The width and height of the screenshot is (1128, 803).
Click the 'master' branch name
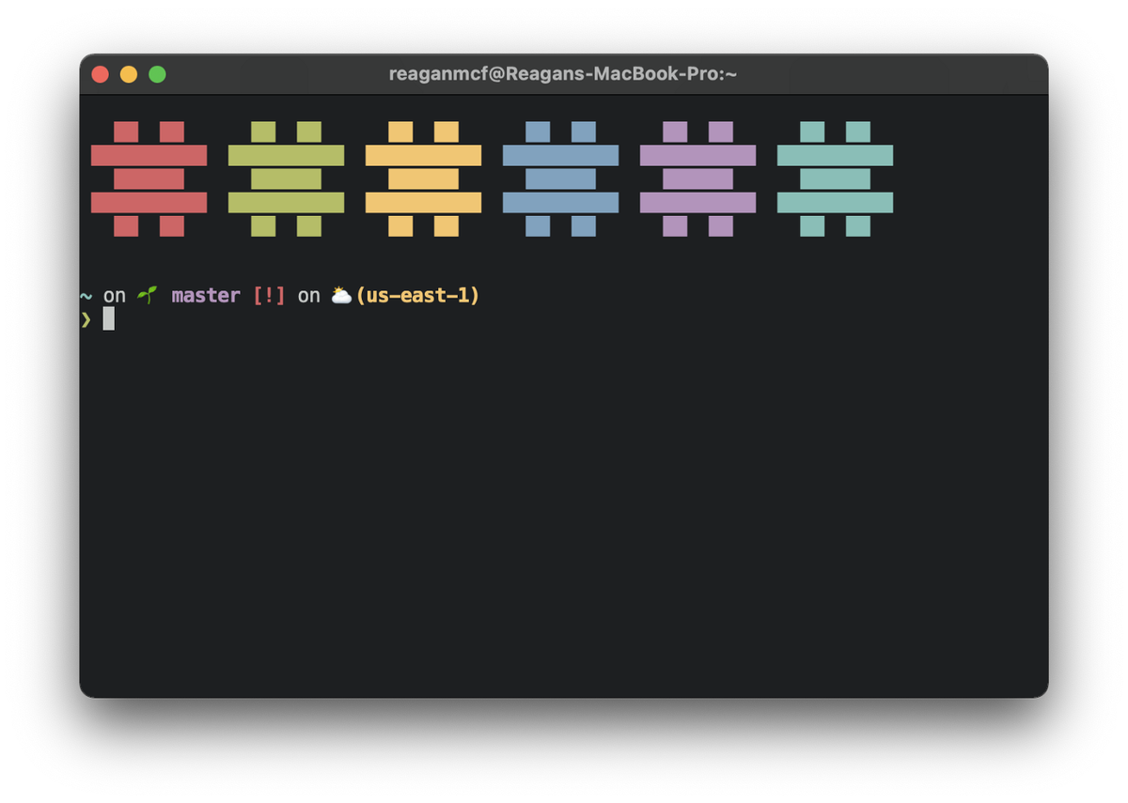pos(206,296)
